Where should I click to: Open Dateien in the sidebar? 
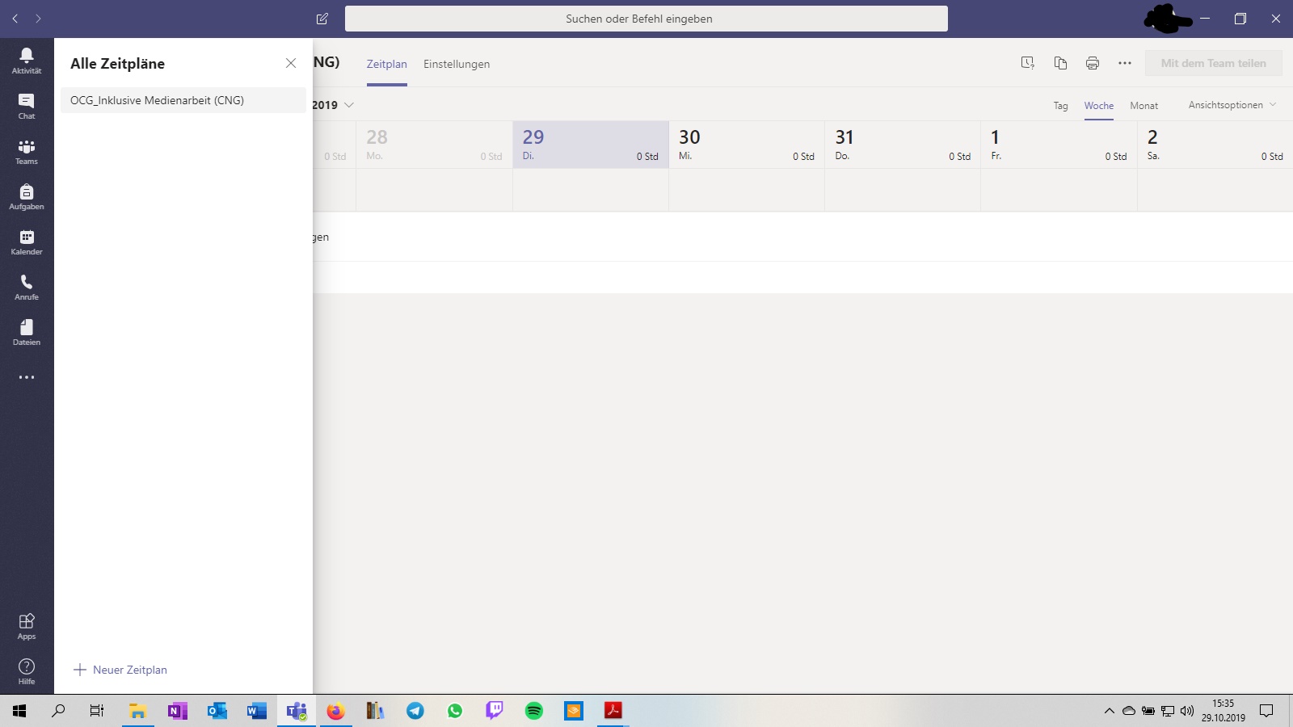pyautogui.click(x=27, y=332)
